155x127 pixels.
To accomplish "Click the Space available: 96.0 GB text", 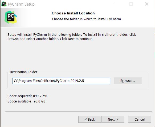I will point(26,101).
